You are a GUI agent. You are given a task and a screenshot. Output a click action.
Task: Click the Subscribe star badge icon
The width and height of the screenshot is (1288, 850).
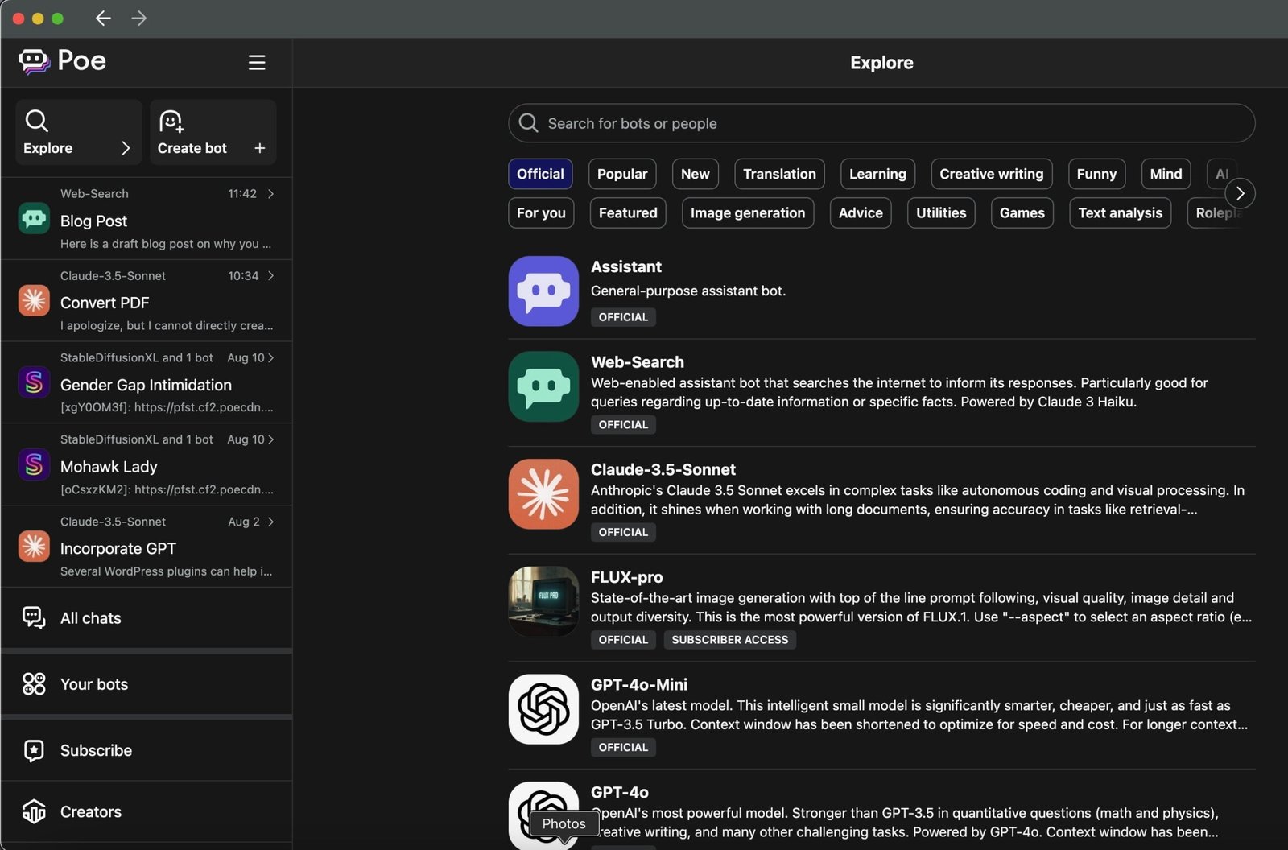pyautogui.click(x=34, y=750)
